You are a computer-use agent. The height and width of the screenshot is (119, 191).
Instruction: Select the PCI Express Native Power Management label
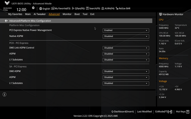(31, 30)
